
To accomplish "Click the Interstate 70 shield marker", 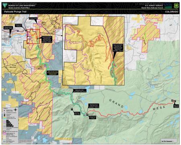I will coord(18,31).
